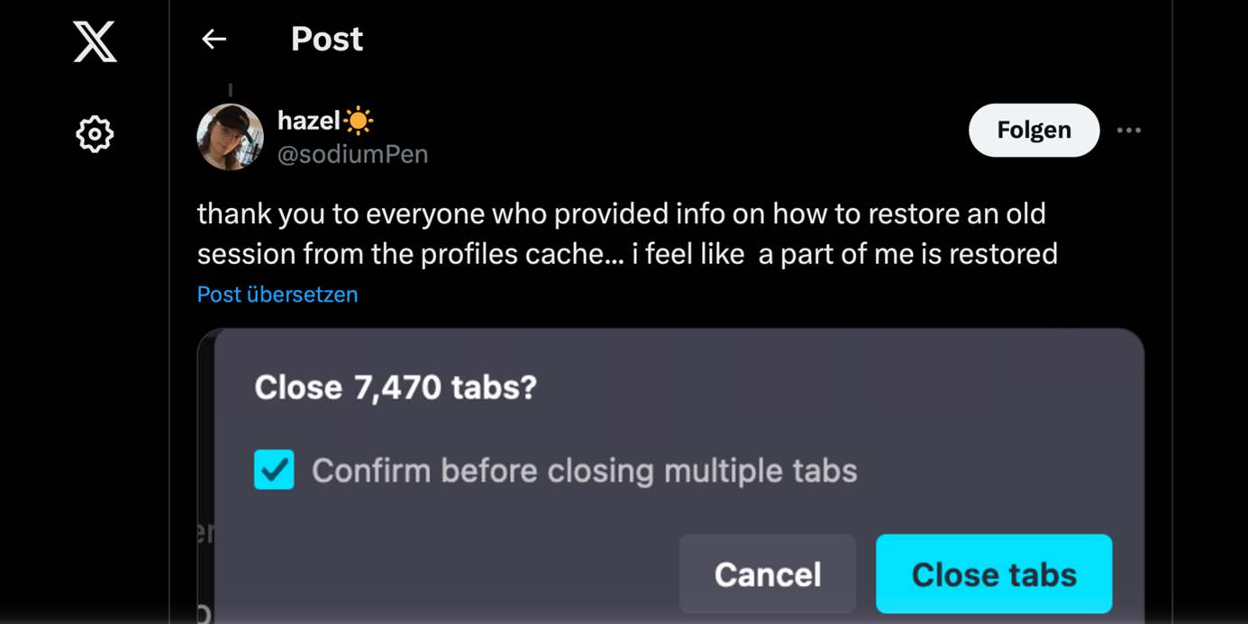Click the 'Close 7,470 tabs?' dialog title
Viewport: 1248px width, 624px height.
(x=396, y=387)
